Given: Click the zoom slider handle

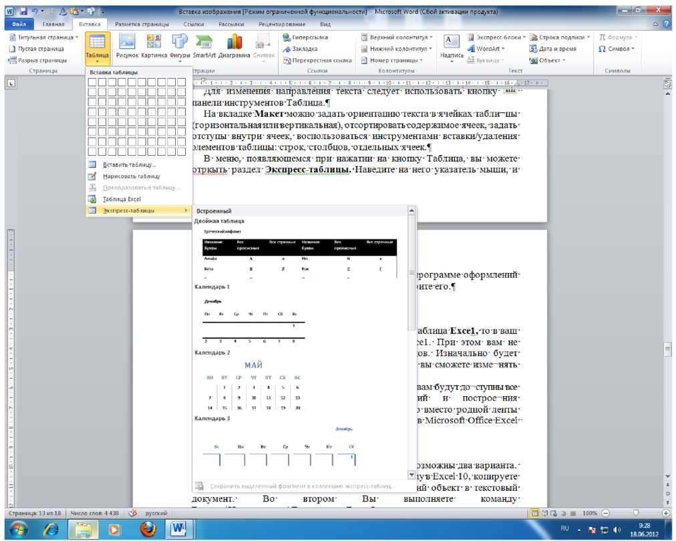Looking at the screenshot, I should point(636,513).
